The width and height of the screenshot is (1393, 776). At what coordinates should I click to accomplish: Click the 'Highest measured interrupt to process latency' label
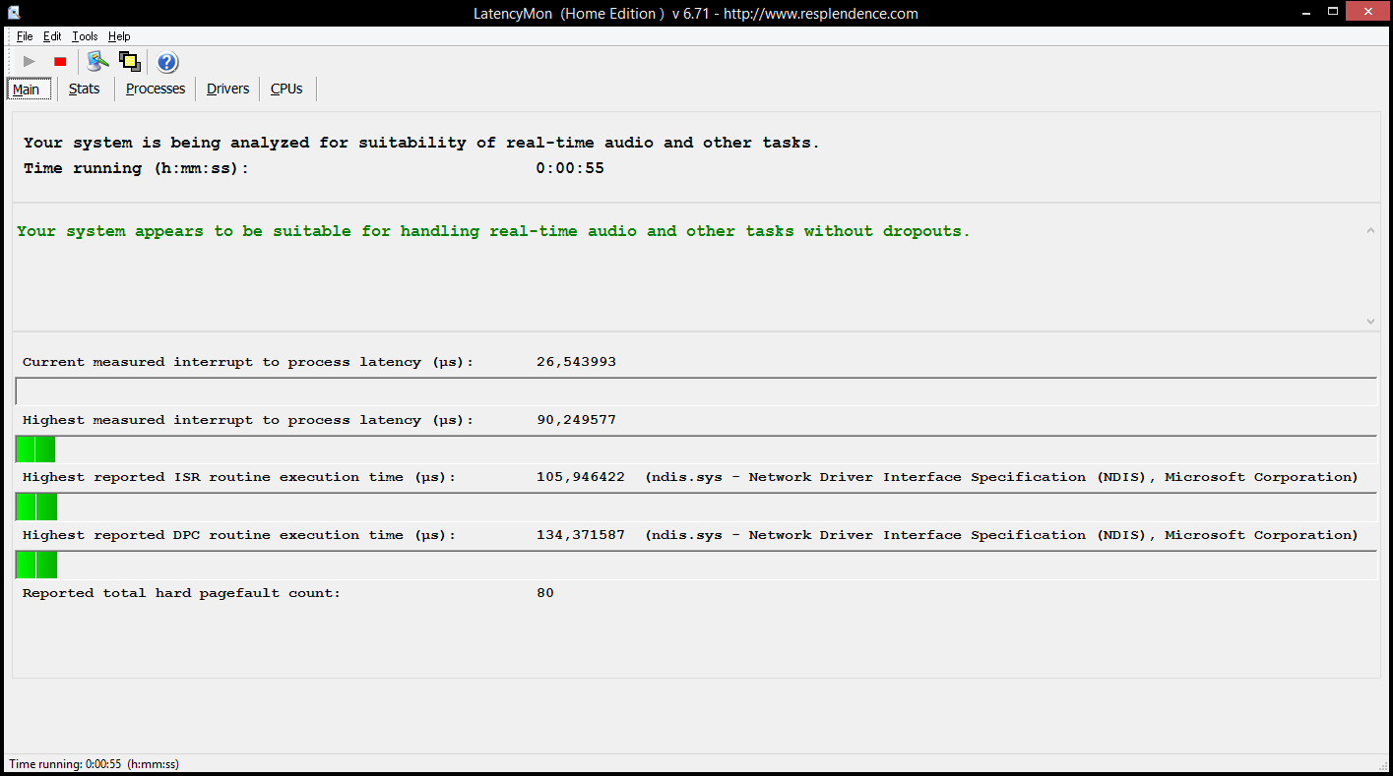point(248,420)
